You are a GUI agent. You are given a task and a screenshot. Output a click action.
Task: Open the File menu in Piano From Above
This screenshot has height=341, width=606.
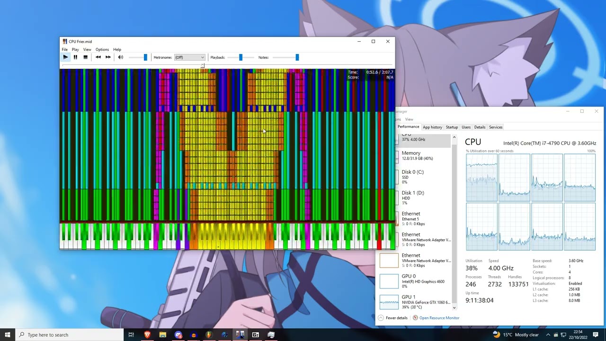coord(64,49)
